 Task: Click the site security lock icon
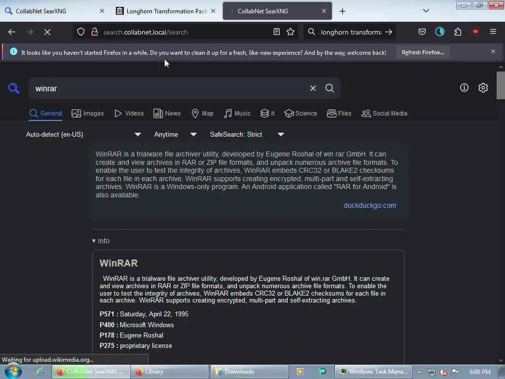point(94,32)
